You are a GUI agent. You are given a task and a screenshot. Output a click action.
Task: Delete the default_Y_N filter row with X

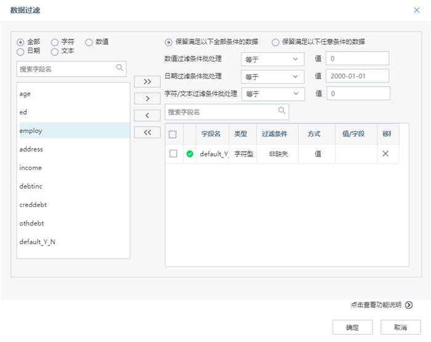point(385,153)
